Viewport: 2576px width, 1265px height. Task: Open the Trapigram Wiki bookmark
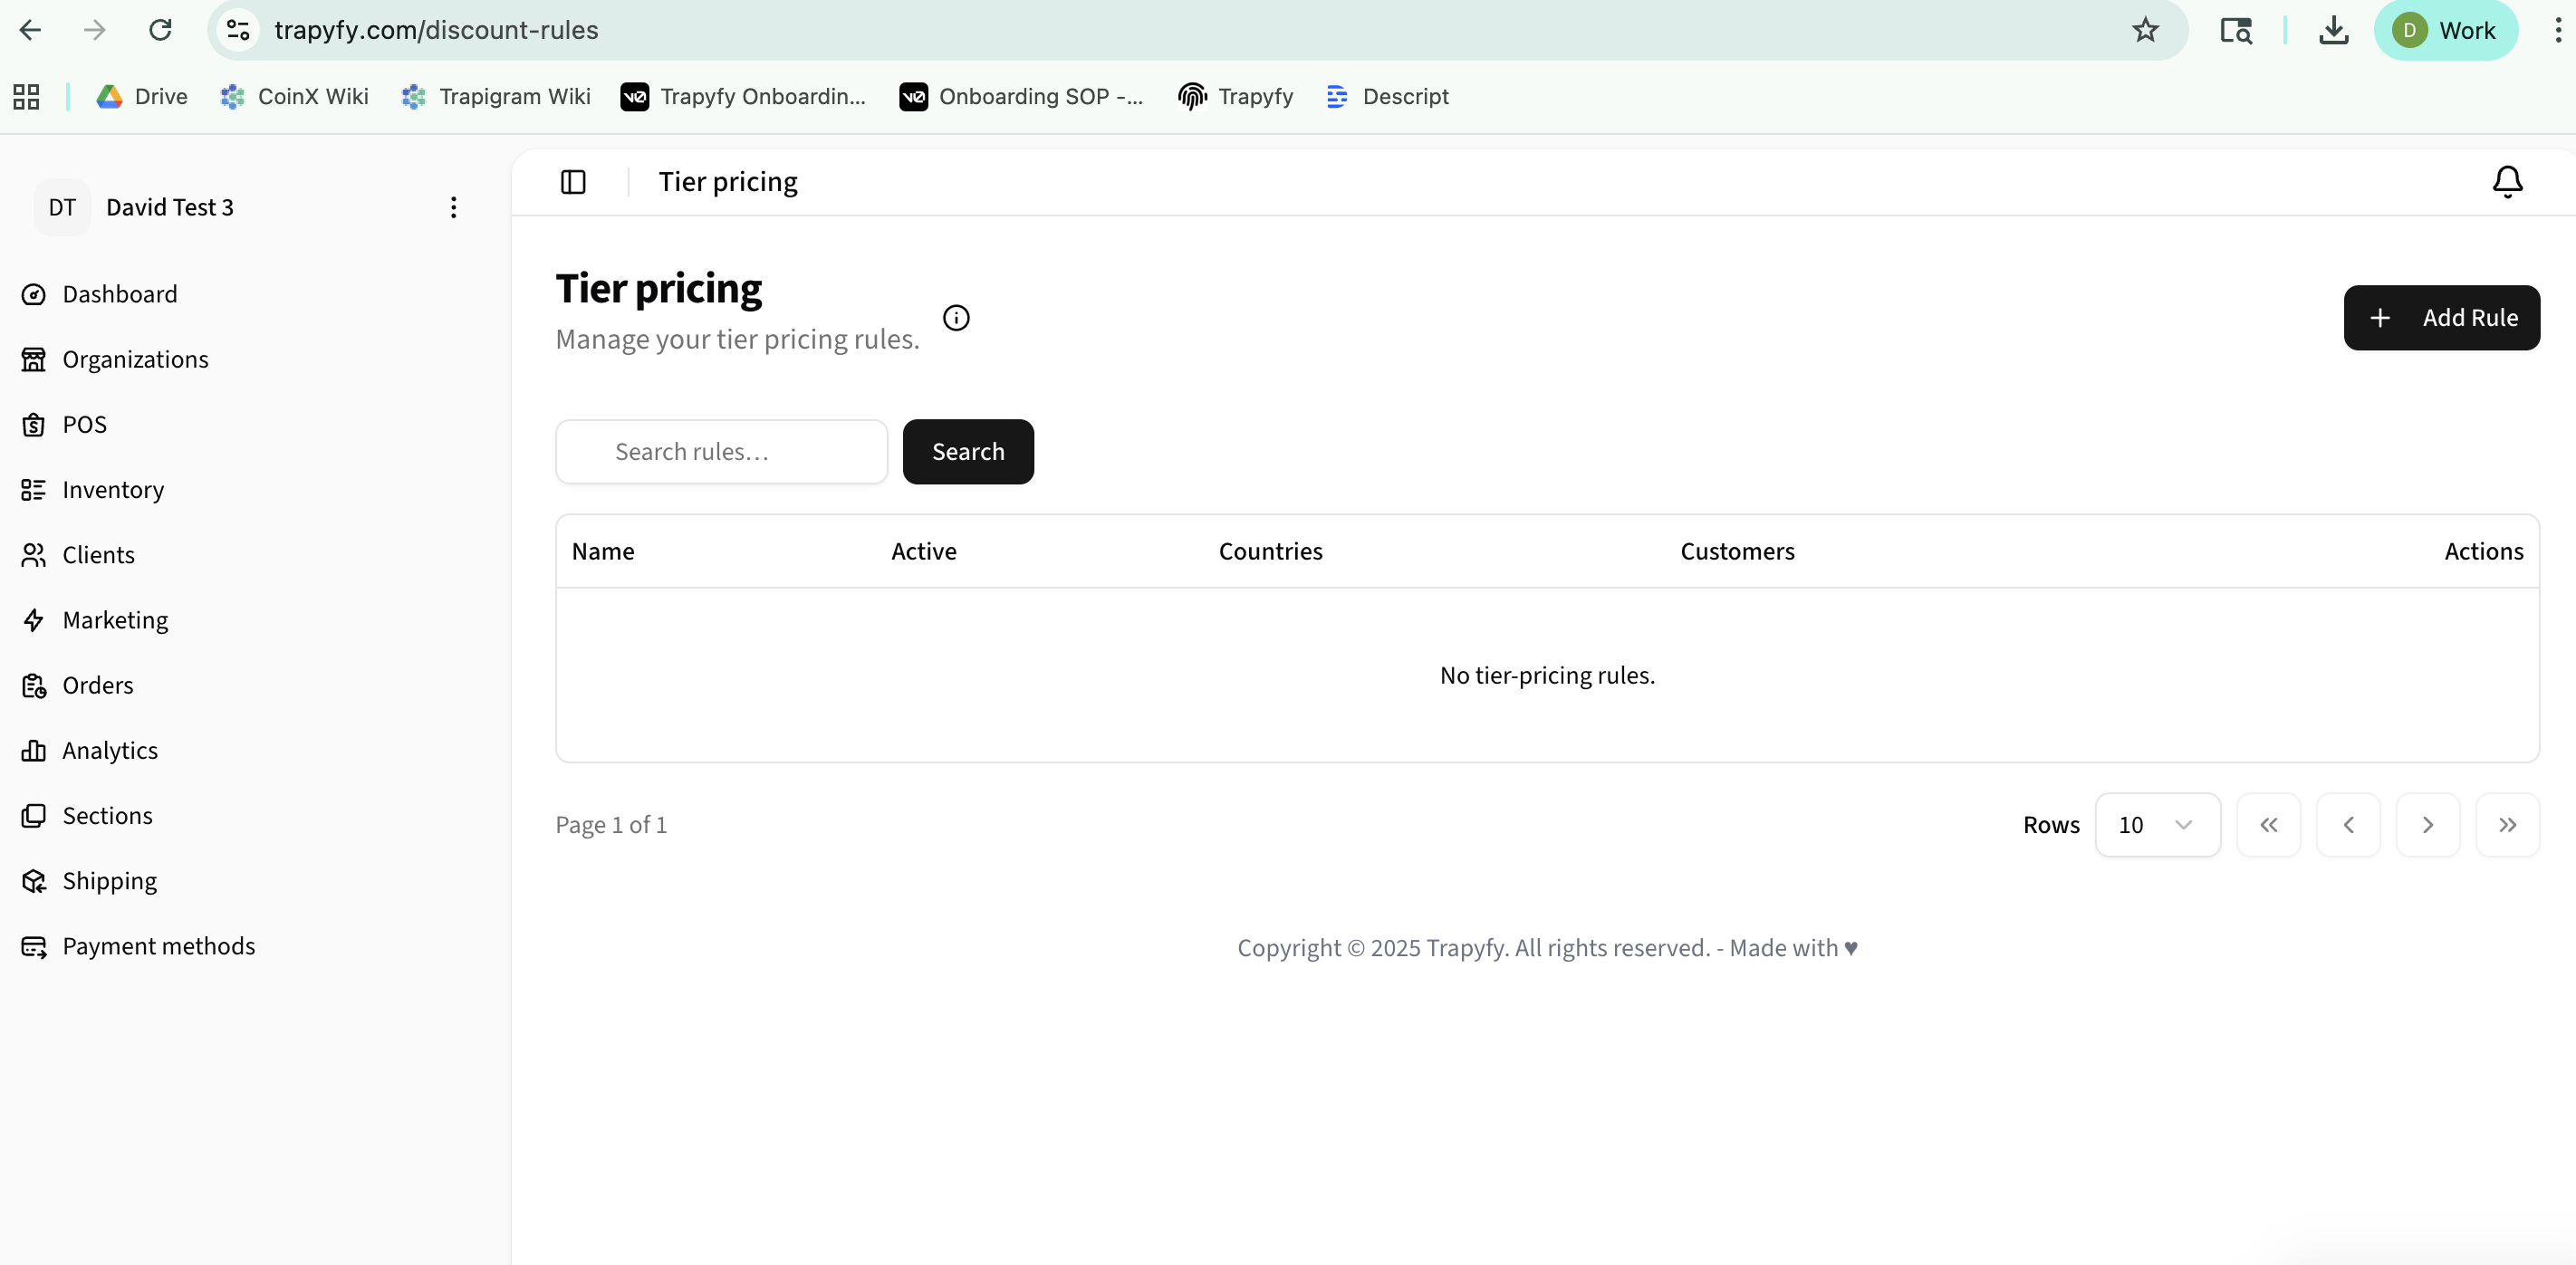point(495,97)
